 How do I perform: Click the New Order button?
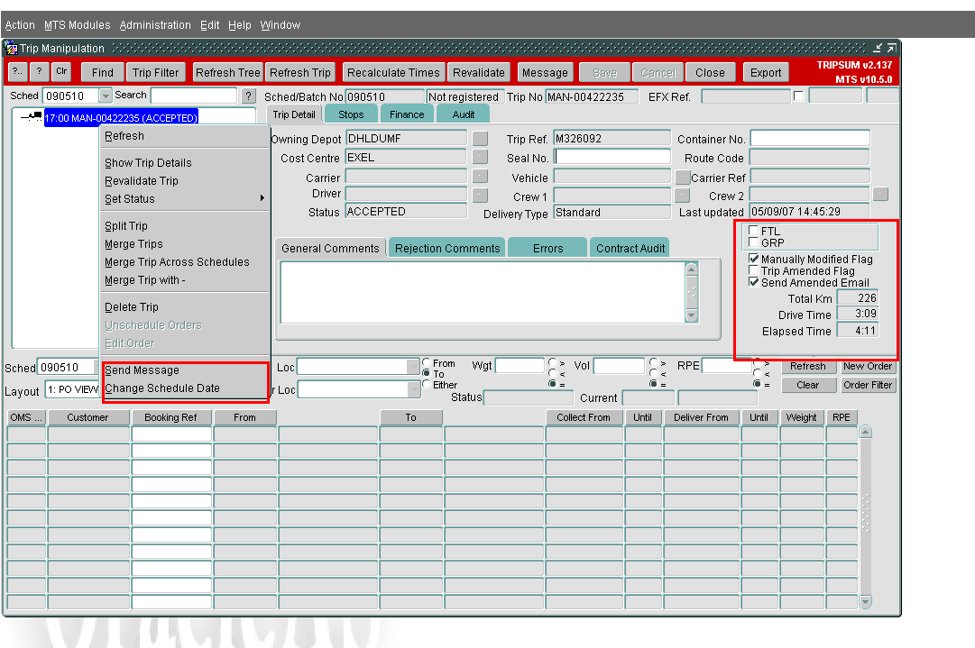coord(868,366)
